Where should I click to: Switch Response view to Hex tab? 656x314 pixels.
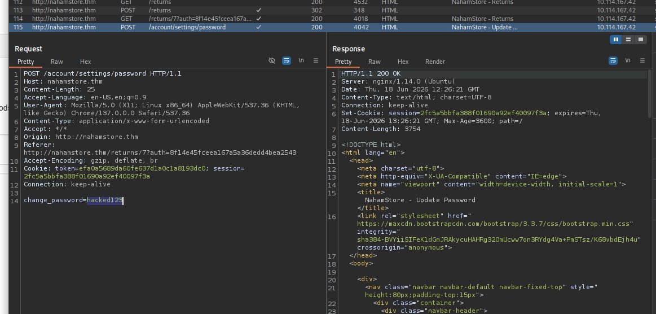point(403,62)
